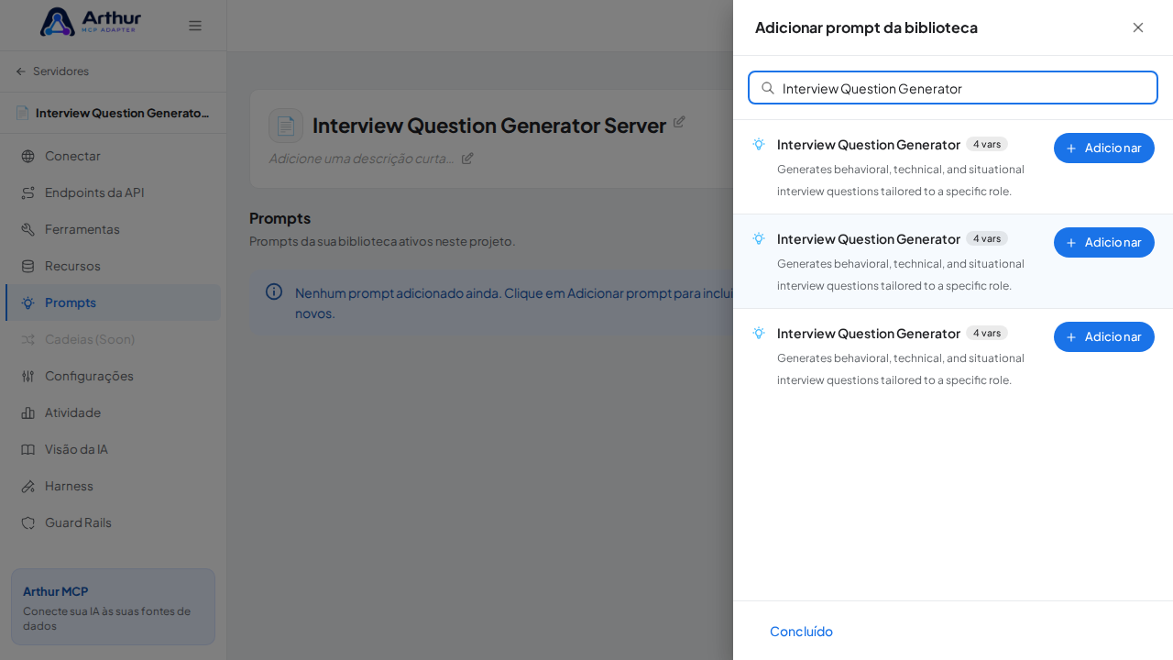Open the Ferramentas section

click(x=113, y=229)
